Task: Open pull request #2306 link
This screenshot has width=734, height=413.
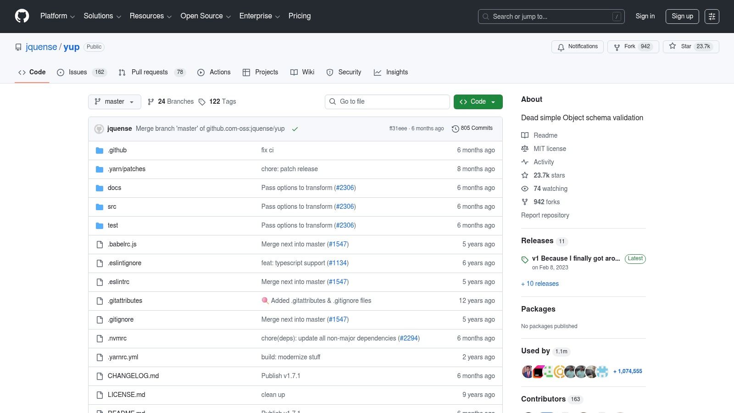Action: [345, 188]
